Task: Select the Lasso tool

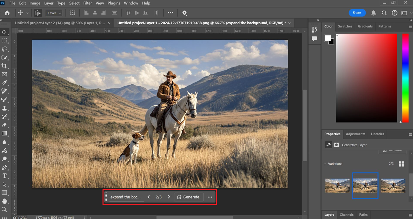Action: click(x=5, y=49)
